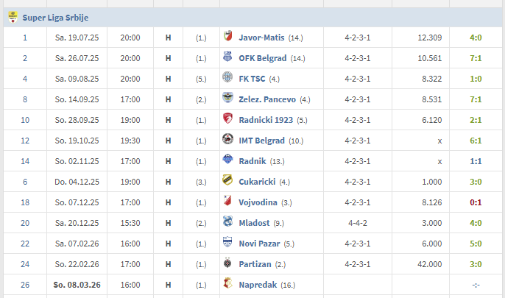
Task: Click the Javor-Matis club crest
Action: tap(227, 38)
